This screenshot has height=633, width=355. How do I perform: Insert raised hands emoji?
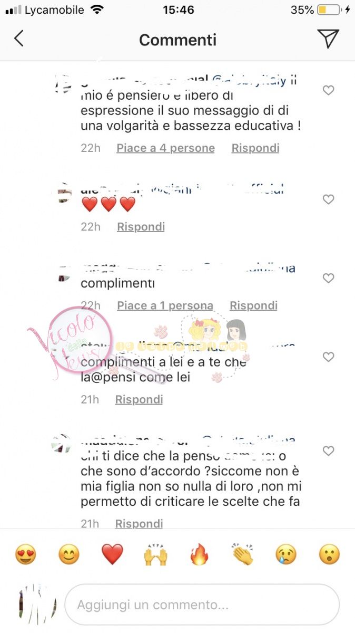click(155, 555)
